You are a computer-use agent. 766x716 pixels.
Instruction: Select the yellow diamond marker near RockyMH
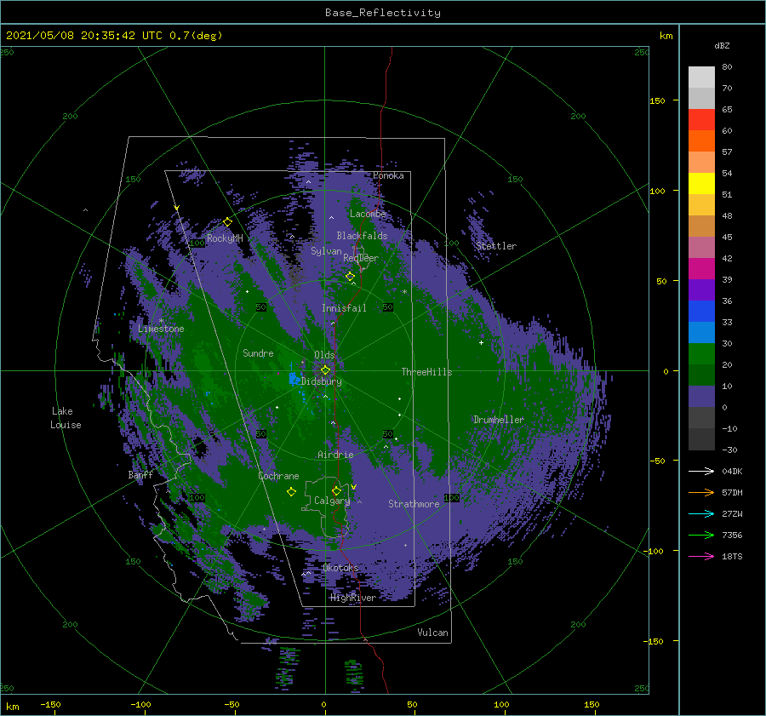click(227, 222)
